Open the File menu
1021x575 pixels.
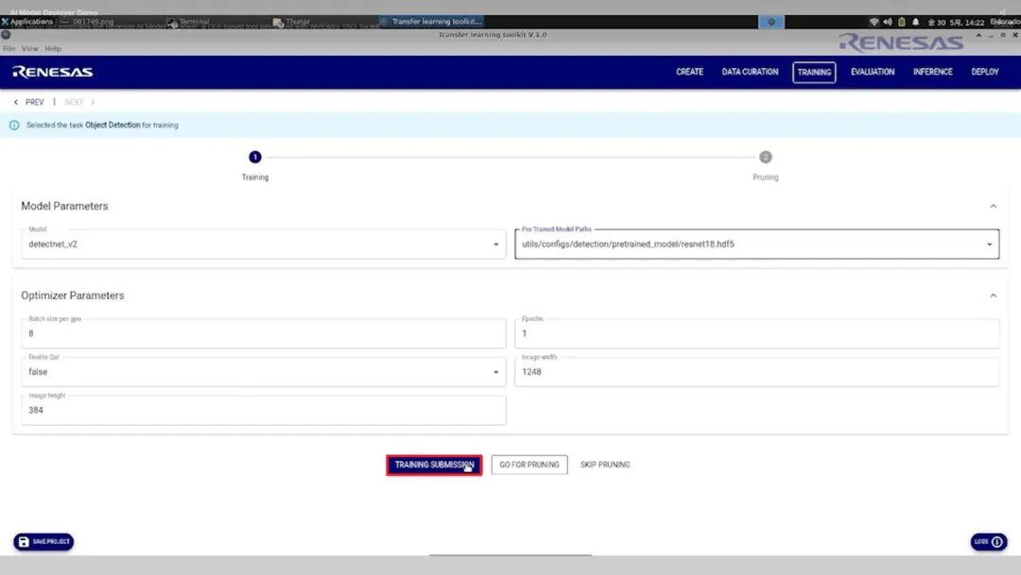(9, 49)
